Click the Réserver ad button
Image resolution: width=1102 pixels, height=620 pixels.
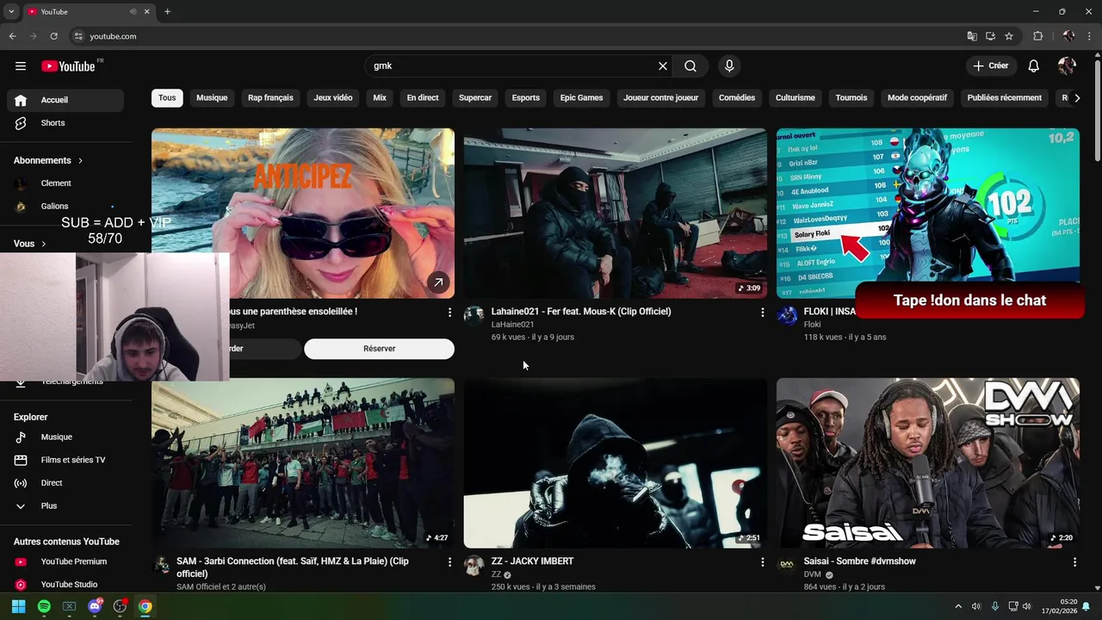[379, 349]
